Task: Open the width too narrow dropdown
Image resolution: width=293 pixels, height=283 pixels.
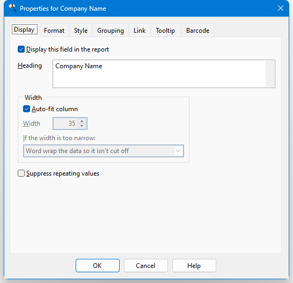Action: (x=104, y=151)
